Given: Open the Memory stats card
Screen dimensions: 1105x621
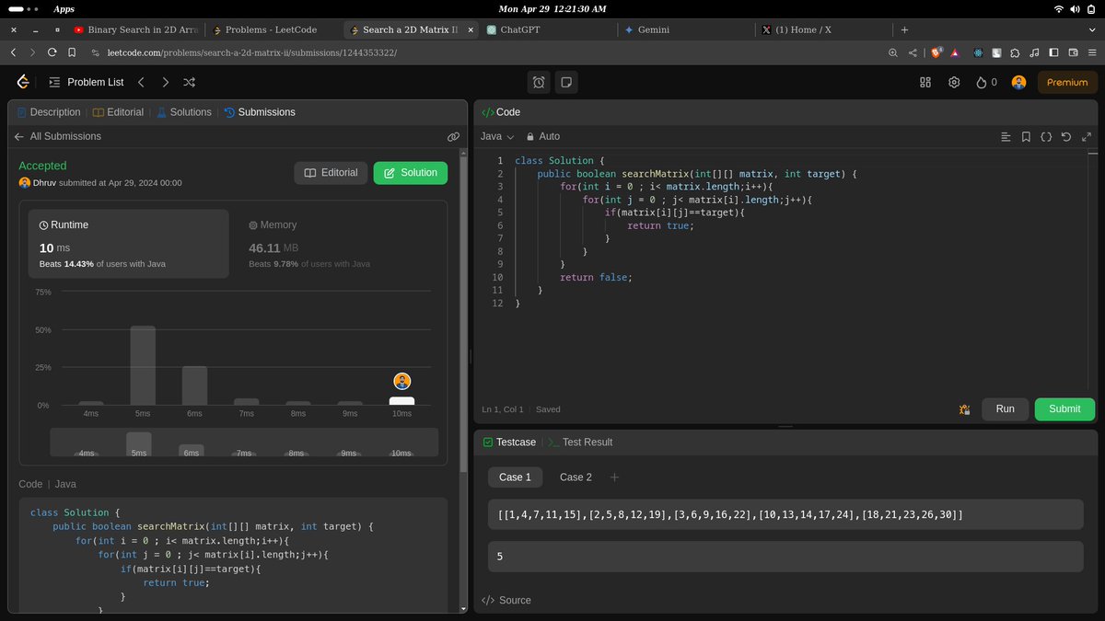Looking at the screenshot, I should 337,244.
